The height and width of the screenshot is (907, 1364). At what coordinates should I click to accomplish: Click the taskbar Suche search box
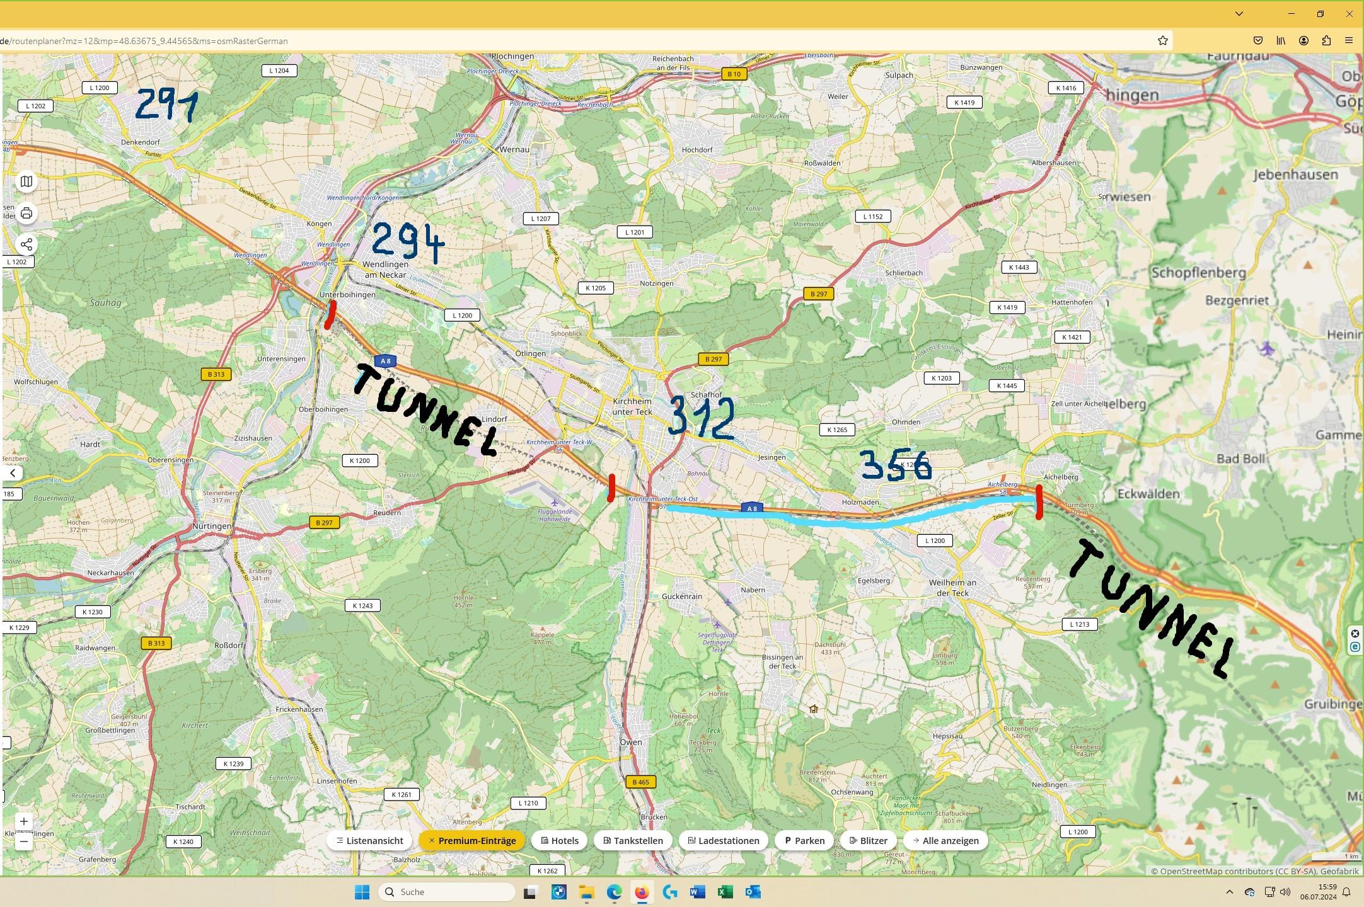pos(447,892)
